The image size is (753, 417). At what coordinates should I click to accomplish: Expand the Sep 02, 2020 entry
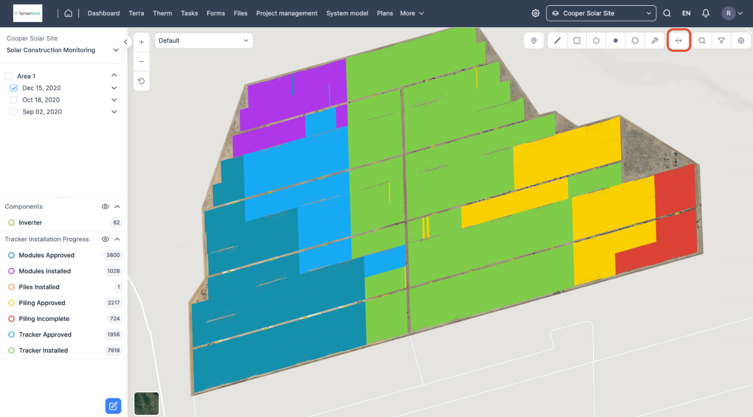point(114,112)
